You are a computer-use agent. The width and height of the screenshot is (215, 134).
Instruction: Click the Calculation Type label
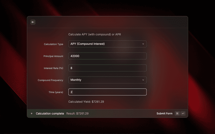point(53,44)
